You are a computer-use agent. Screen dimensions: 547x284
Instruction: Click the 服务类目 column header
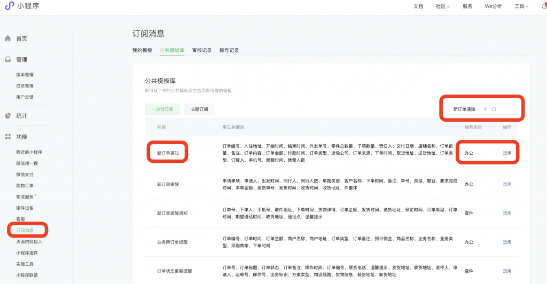473,127
